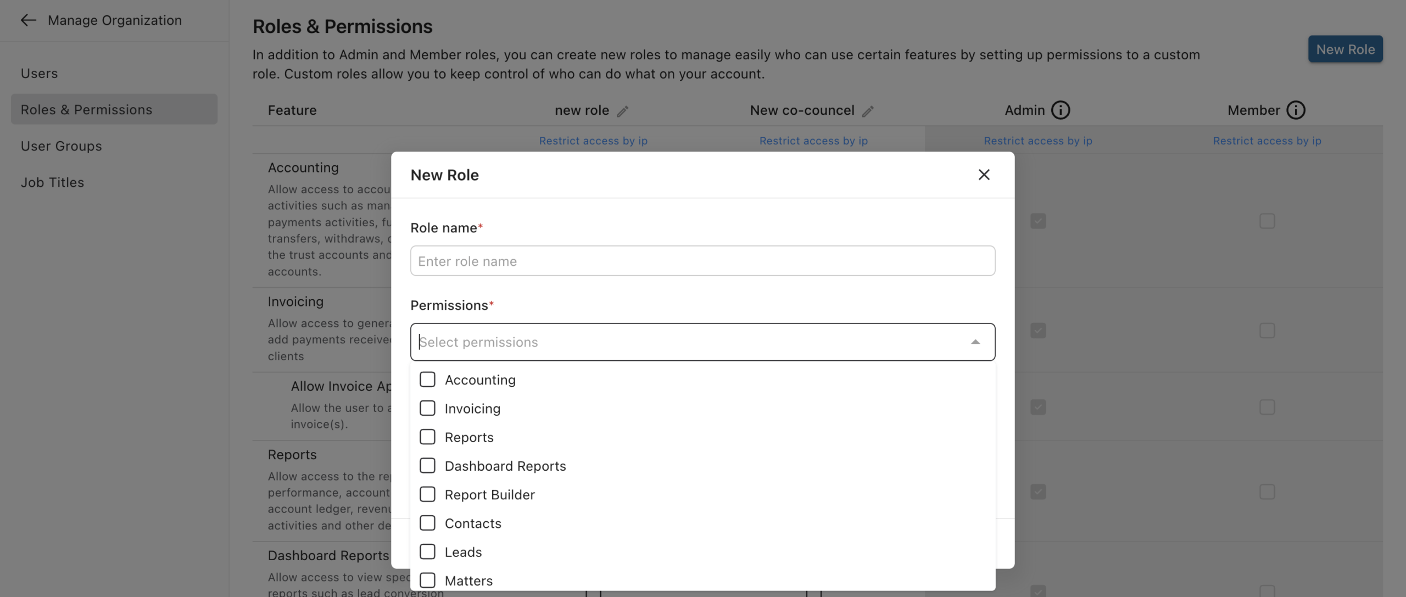Focus the Enter role name field
Screen dimensions: 1406x597
click(702, 261)
